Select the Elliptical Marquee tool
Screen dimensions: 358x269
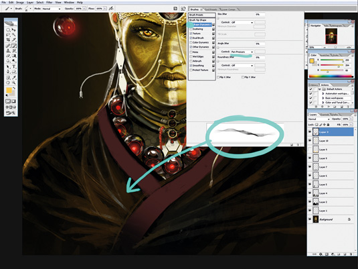tap(8, 30)
